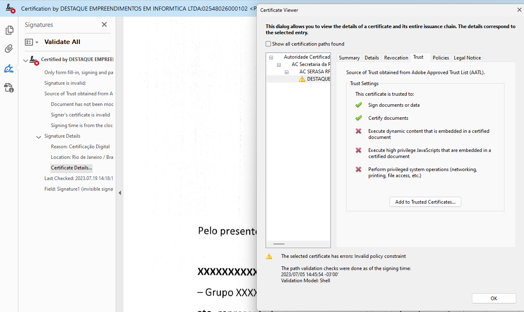Viewport: 524px width, 312px height.
Task: Enable Show all certification paths found
Action: pos(268,44)
